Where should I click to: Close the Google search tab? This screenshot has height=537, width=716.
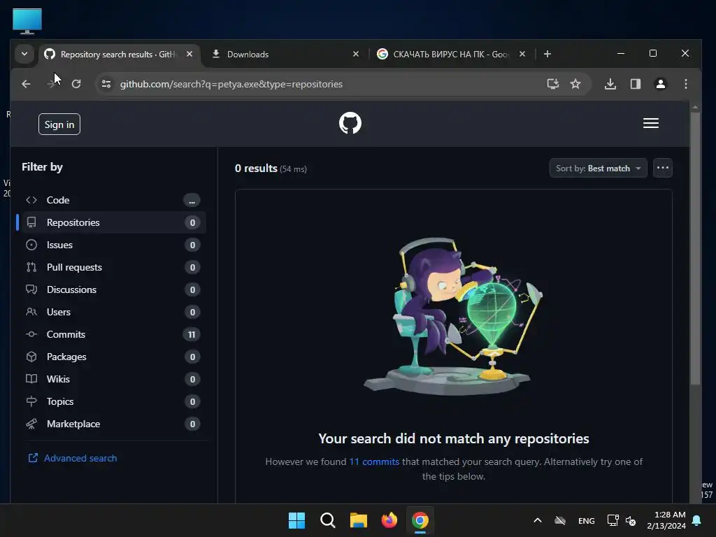click(522, 54)
